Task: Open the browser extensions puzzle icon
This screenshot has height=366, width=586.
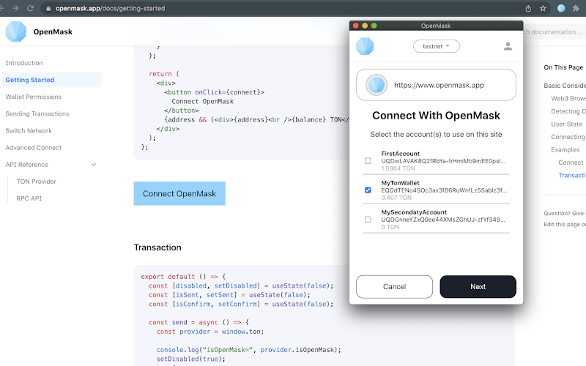Action: click(x=576, y=8)
